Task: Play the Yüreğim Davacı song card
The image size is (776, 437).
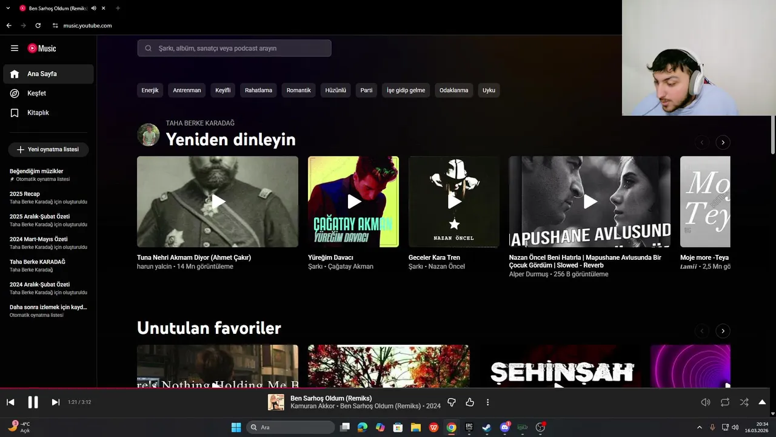Action: pyautogui.click(x=353, y=202)
